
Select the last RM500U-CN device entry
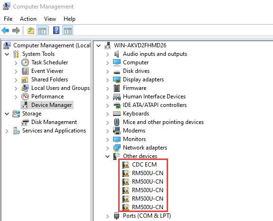pyautogui.click(x=148, y=207)
